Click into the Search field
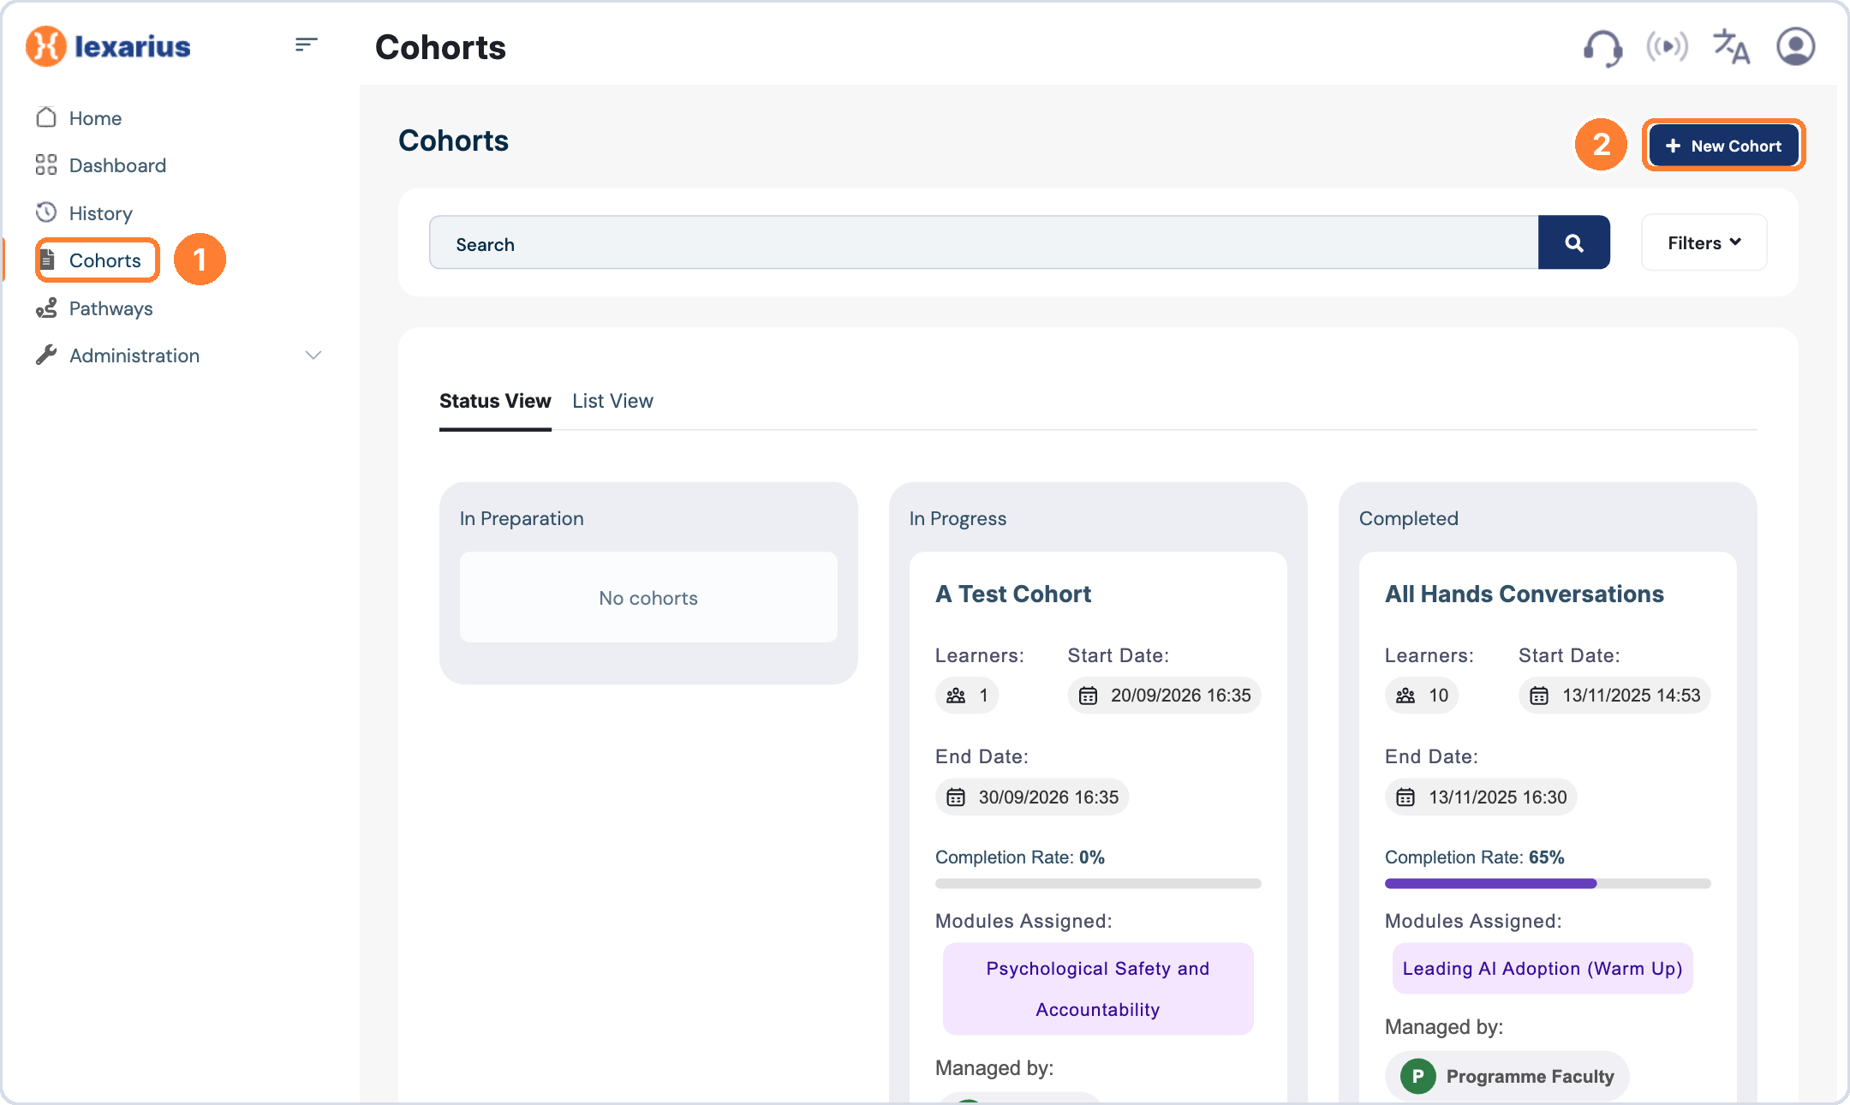The width and height of the screenshot is (1850, 1105). click(983, 242)
